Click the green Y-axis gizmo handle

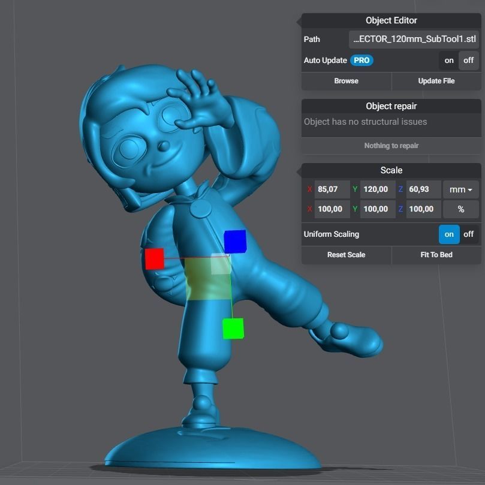[x=233, y=329]
